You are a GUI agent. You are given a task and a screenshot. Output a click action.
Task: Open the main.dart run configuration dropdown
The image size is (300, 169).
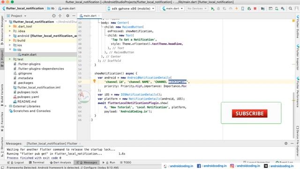click(x=172, y=8)
